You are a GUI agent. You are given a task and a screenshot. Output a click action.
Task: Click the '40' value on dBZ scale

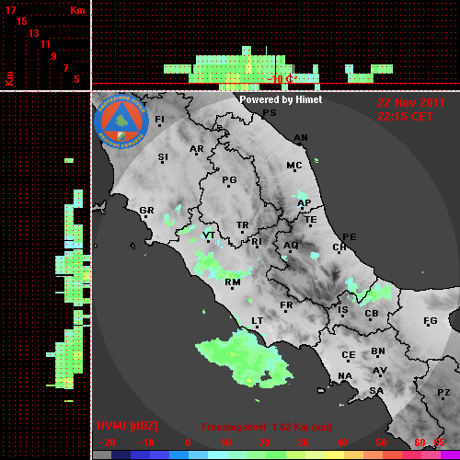point(341,443)
